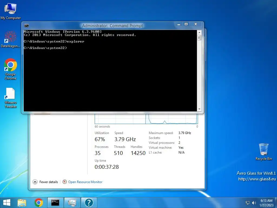Click the Windows Start button
The image size is (277, 208).
(x=7, y=203)
